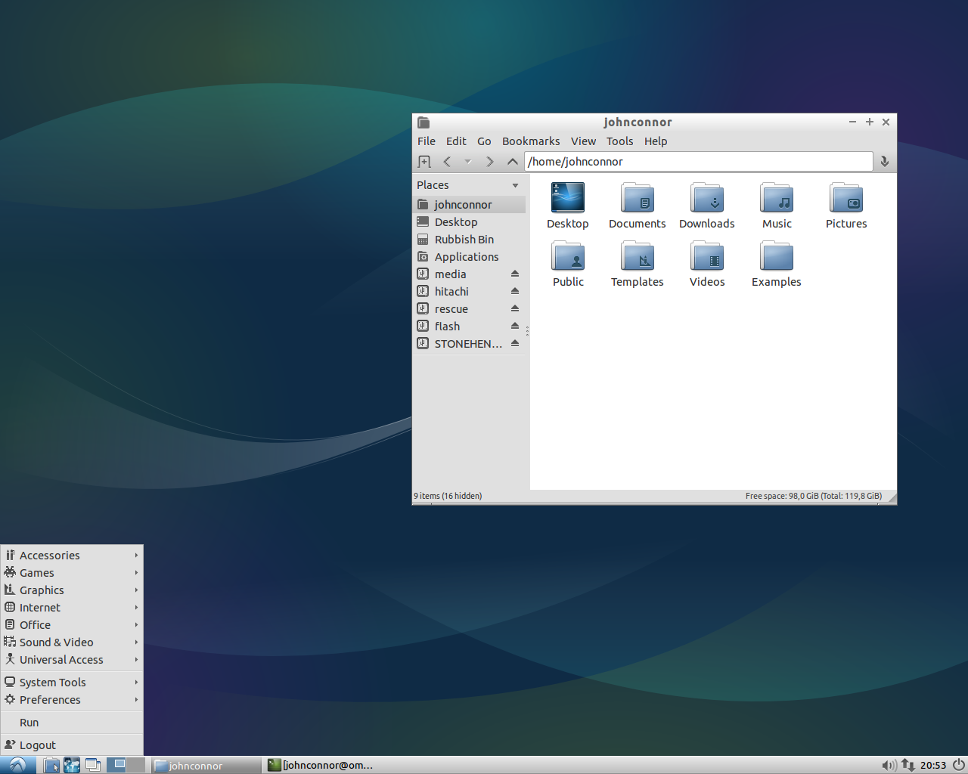Eject the hitachi volume
The height and width of the screenshot is (774, 968).
pyautogui.click(x=515, y=292)
